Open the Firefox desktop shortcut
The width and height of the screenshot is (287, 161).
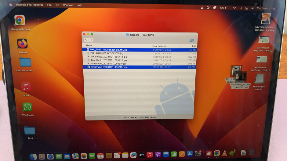[22, 44]
